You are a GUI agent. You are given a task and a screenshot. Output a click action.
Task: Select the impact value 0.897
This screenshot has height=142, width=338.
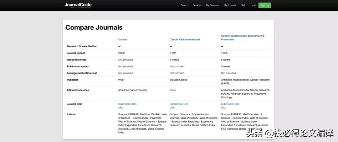click(173, 53)
